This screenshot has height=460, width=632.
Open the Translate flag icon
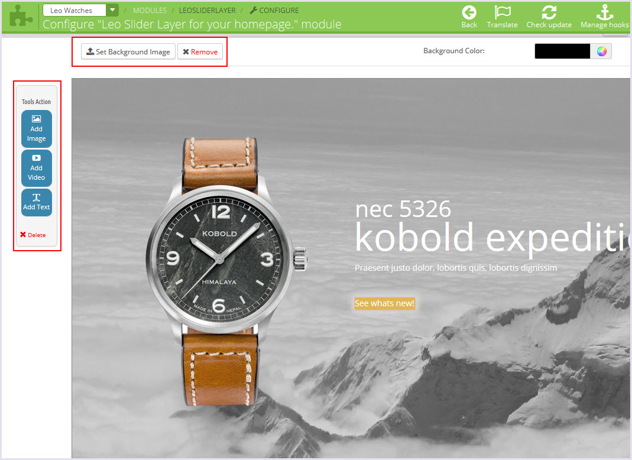pyautogui.click(x=502, y=12)
